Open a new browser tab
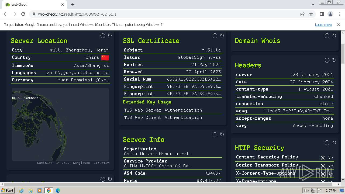Viewport: 345px width, 194px height. (x=73, y=5)
